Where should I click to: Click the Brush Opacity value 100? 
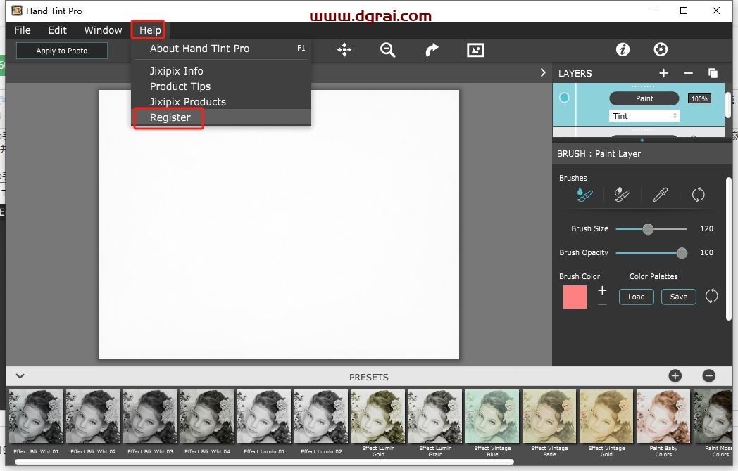pyautogui.click(x=706, y=252)
